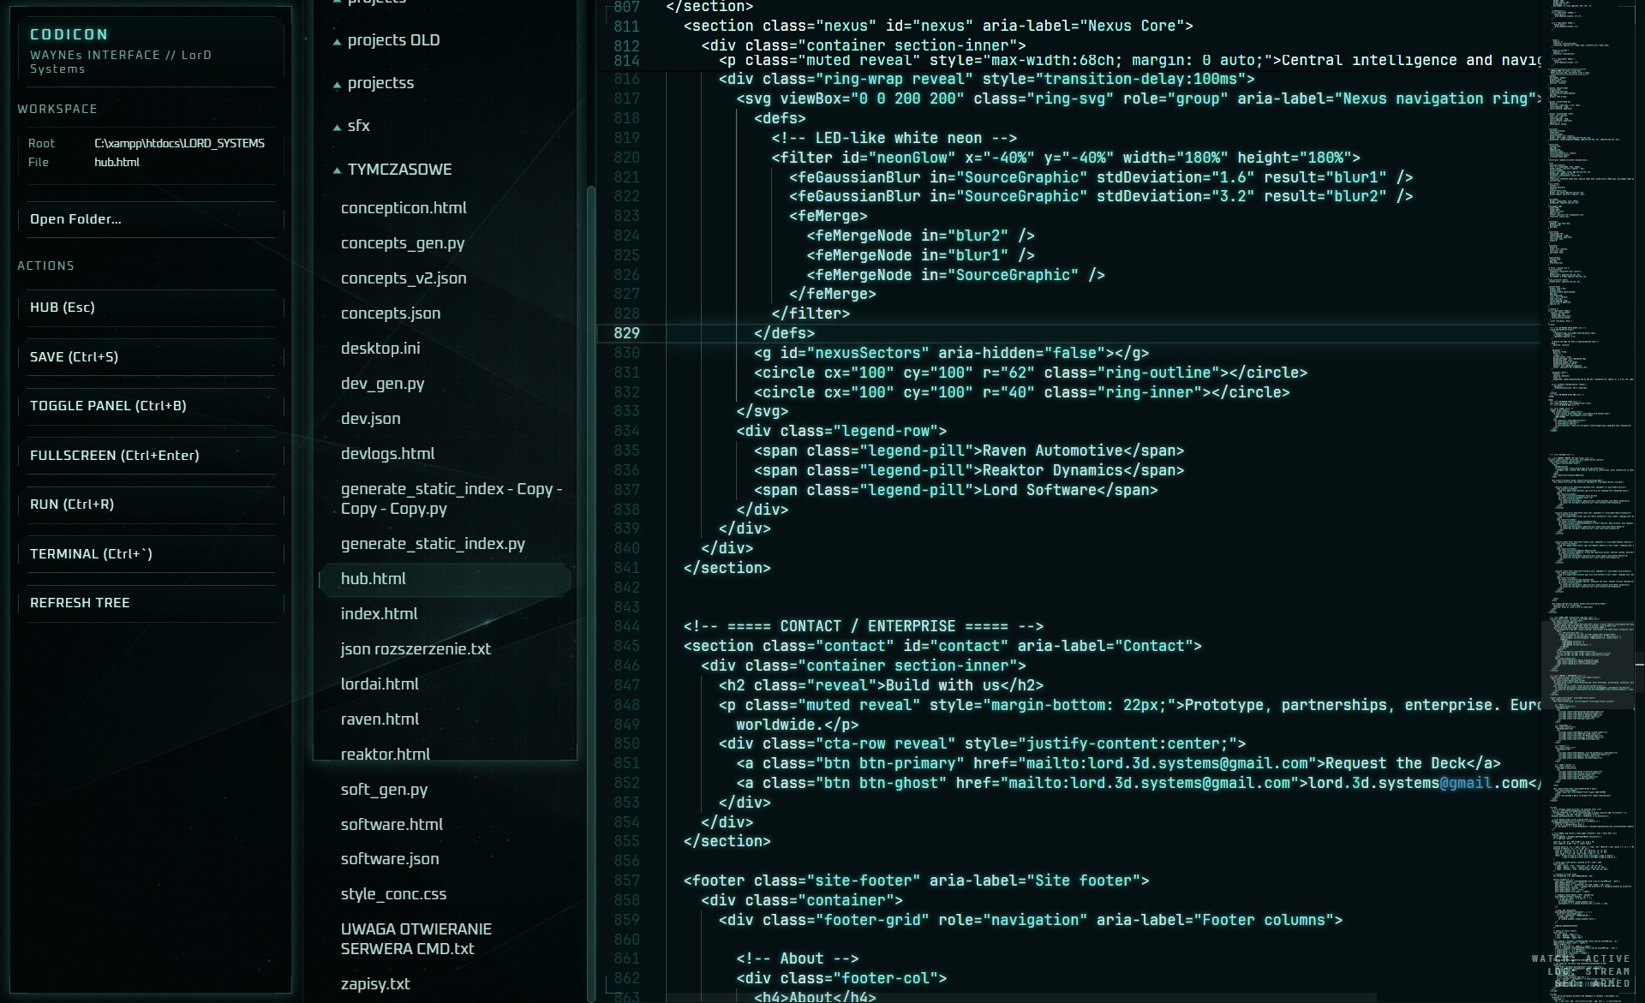
Task: Click the Open Folder... button
Action: 150,219
